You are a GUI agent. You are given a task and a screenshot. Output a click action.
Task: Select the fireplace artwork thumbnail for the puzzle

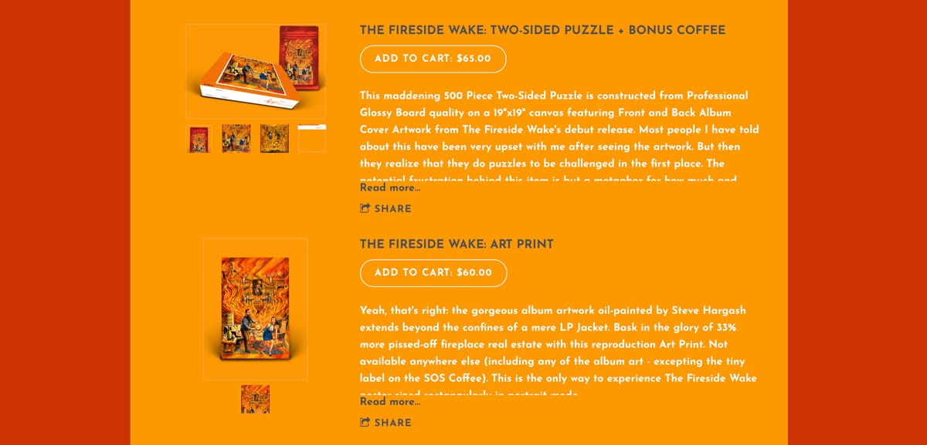236,137
